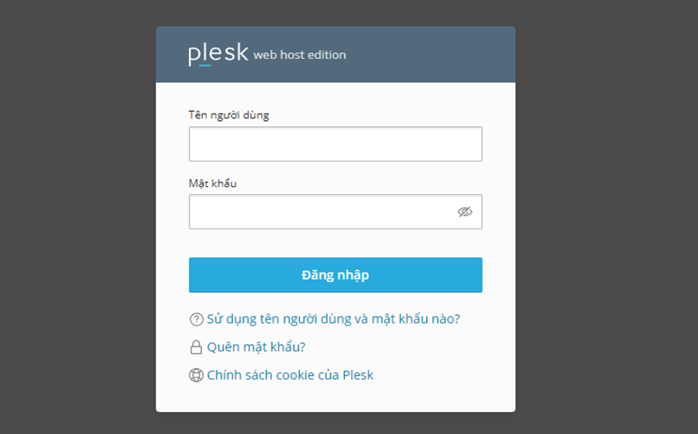Open "Sử dụng tên người dùng và mật khẩu nào?" link
Viewport: 698px width, 434px height.
coord(334,318)
